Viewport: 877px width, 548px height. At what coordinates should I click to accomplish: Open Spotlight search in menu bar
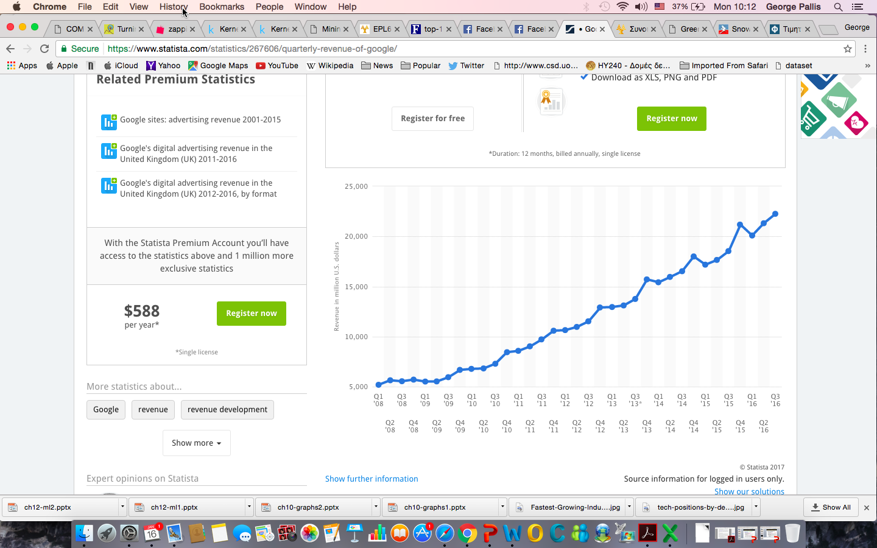(839, 7)
